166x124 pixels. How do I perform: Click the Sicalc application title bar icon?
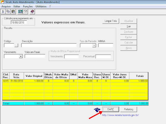point(2,2)
